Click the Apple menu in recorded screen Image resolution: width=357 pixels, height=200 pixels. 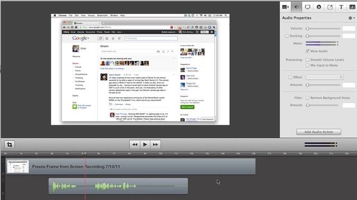coord(55,16)
